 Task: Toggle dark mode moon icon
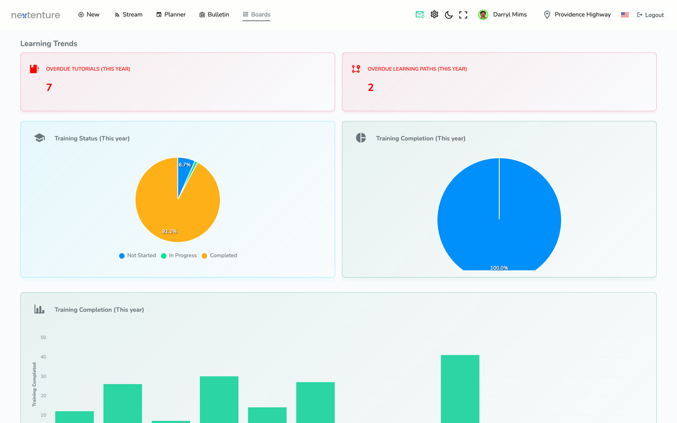[x=449, y=15]
